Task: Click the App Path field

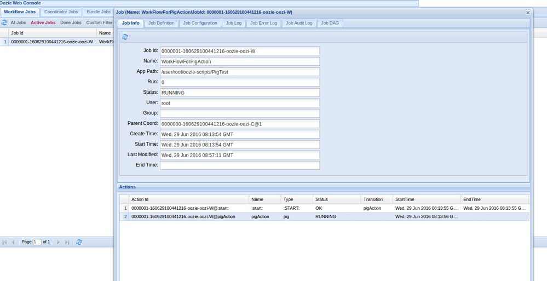Action: [240, 72]
